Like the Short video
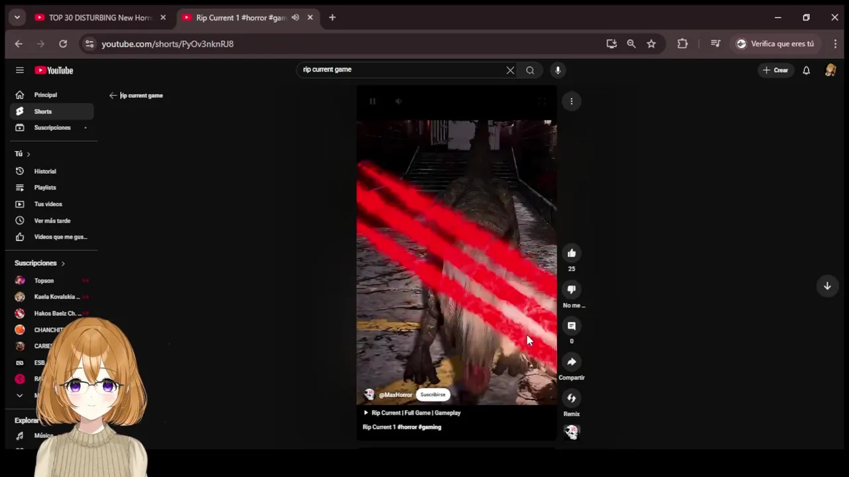This screenshot has height=477, width=849. 571,253
